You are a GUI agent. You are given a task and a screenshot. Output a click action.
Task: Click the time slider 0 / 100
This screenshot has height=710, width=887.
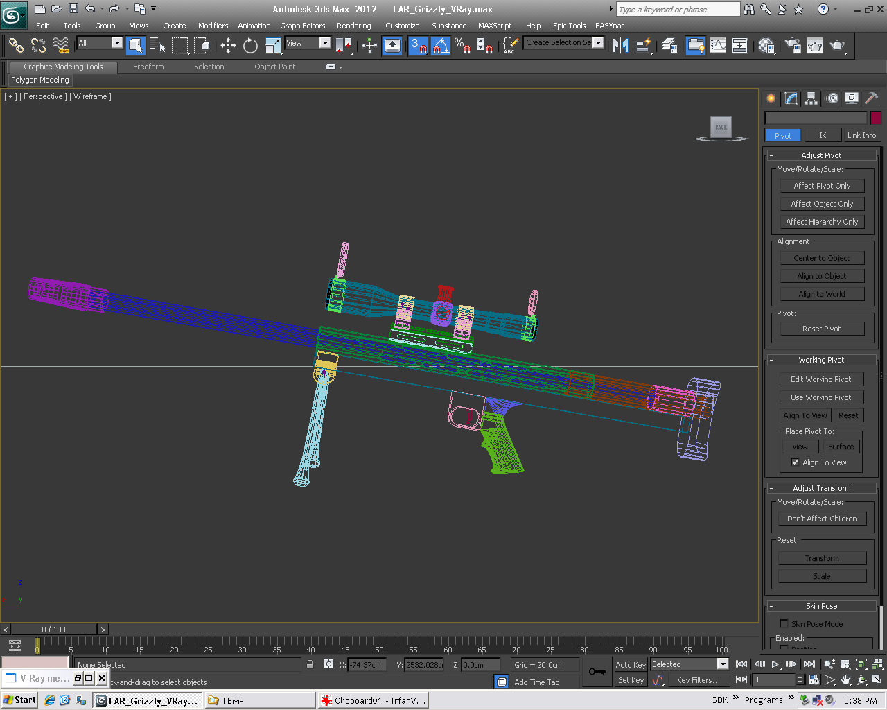[x=54, y=630]
